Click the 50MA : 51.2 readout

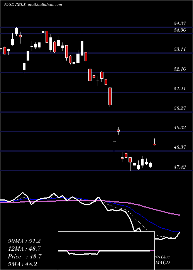[24, 241]
